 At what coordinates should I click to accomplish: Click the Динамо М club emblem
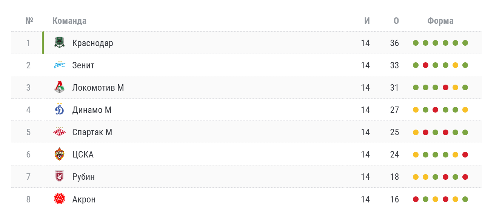59,110
